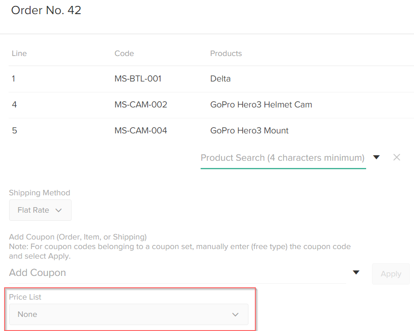The height and width of the screenshot is (331, 414).
Task: Click the Code column header
Action: pyautogui.click(x=124, y=53)
